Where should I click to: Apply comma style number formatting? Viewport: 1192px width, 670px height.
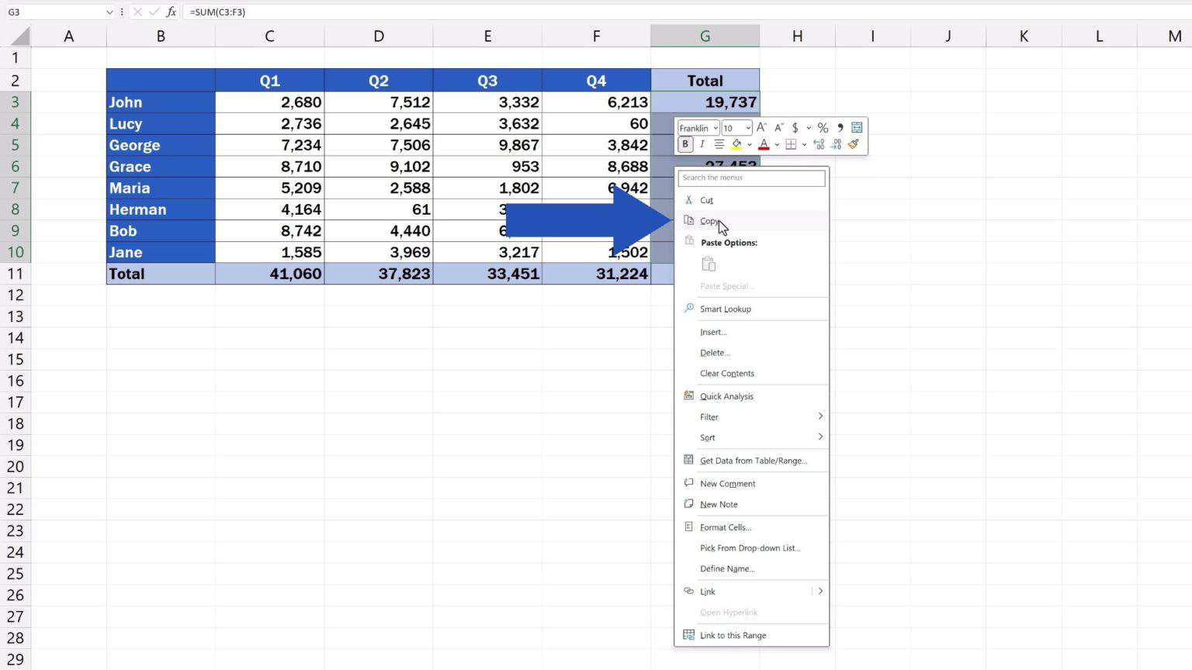coord(839,128)
